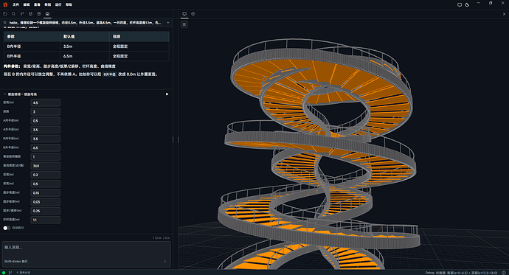Viewport: 509px width, 275px height.
Task: Open the source control branch icon
Action: coord(21,14)
